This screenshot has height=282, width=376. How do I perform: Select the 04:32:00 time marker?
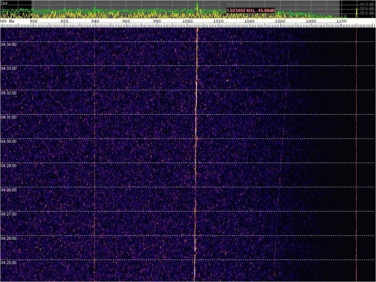point(8,93)
